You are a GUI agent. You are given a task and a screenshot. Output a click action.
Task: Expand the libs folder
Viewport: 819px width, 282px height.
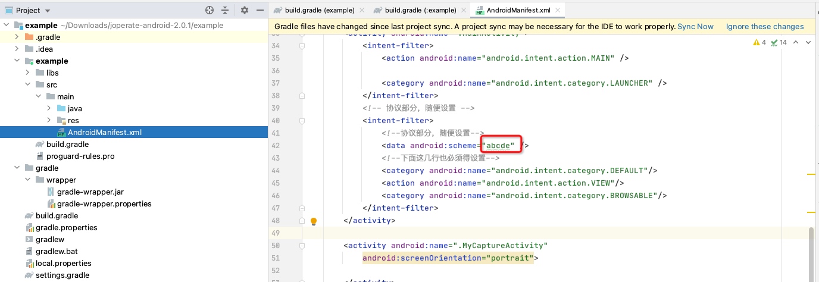[28, 73]
